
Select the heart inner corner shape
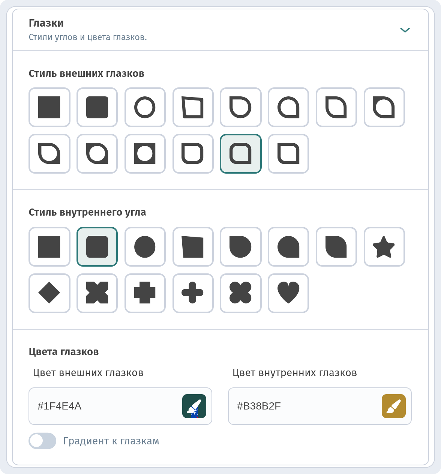point(288,293)
